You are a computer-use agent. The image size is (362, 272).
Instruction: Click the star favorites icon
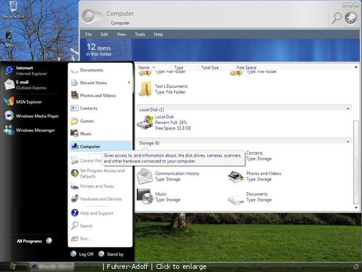click(351, 18)
